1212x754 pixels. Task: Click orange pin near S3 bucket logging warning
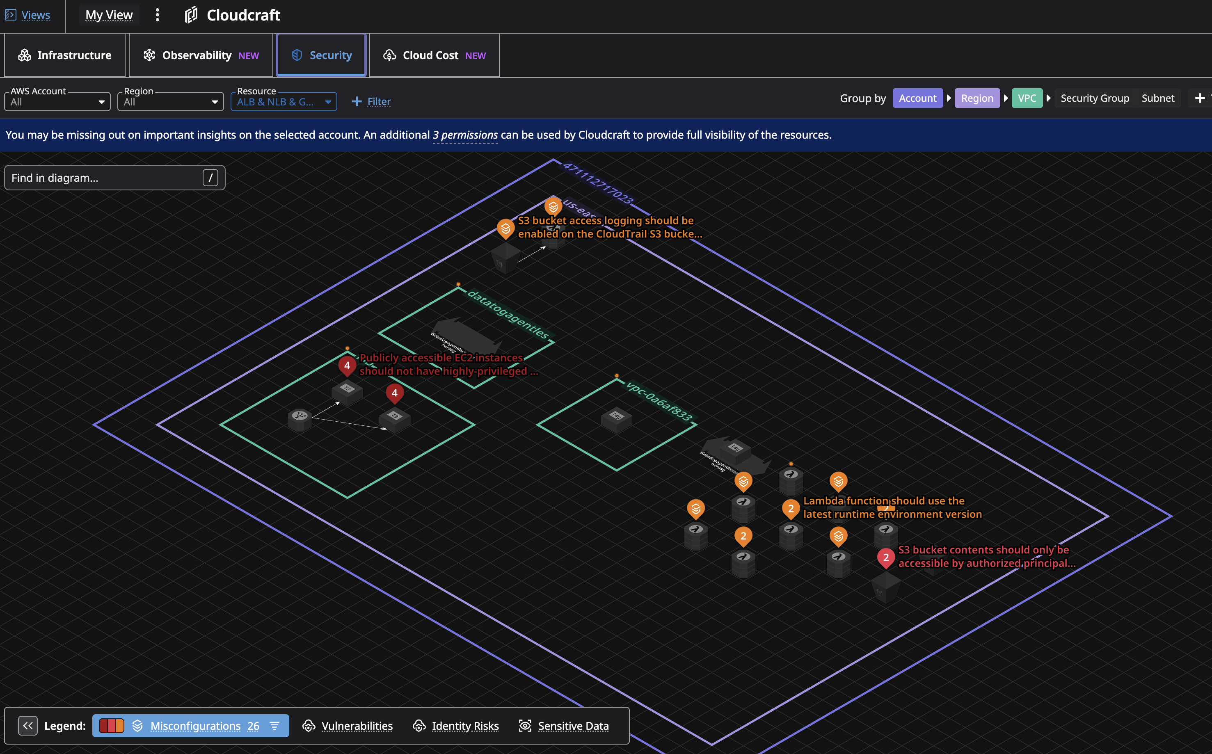[505, 228]
